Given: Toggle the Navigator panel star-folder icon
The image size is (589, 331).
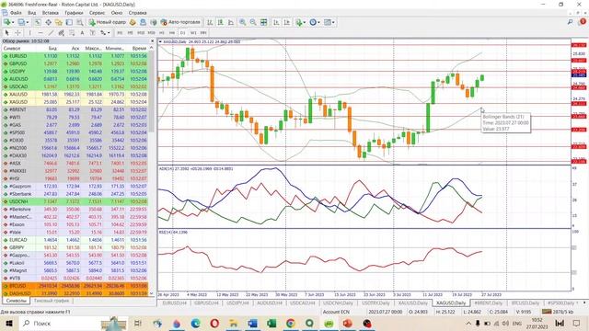Looking at the screenshot, I should (x=59, y=22).
